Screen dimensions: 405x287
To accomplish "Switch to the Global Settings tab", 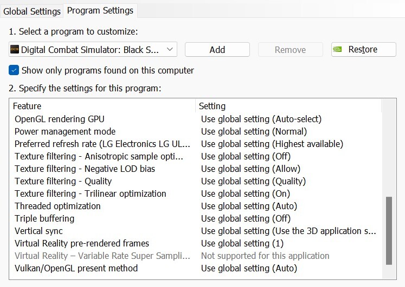I will [32, 11].
